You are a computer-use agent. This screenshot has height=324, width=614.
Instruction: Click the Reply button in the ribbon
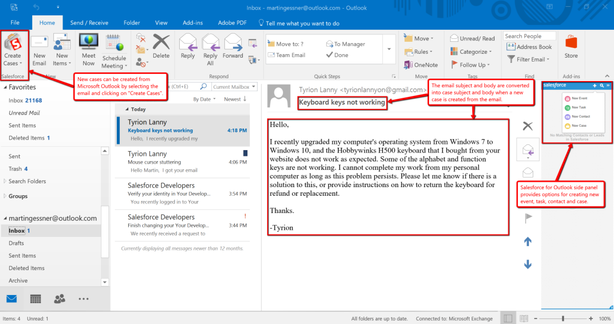tap(188, 46)
